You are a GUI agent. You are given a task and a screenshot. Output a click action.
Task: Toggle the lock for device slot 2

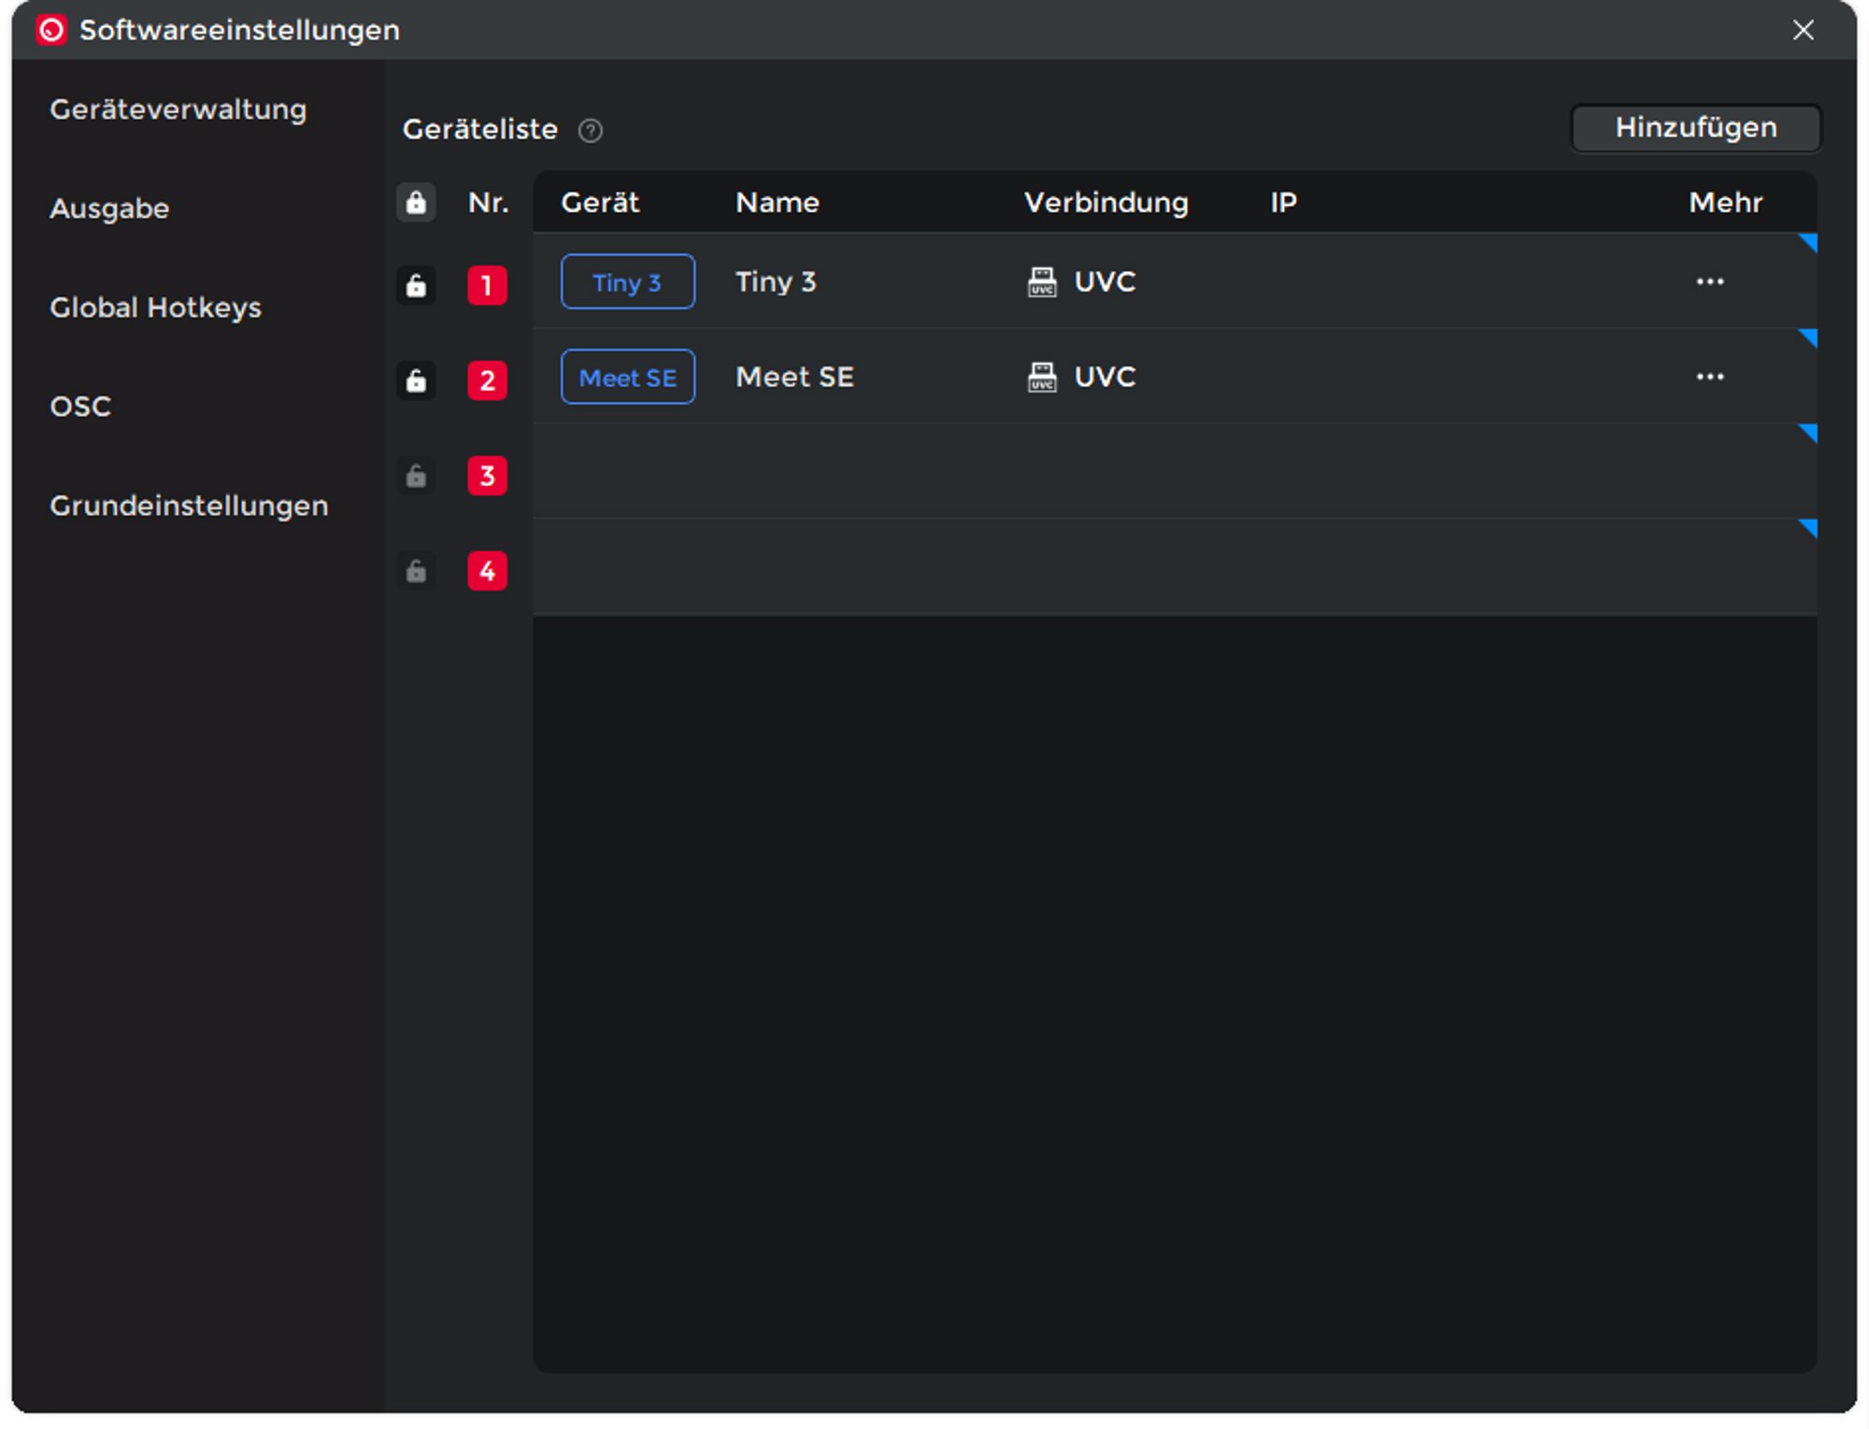416,380
